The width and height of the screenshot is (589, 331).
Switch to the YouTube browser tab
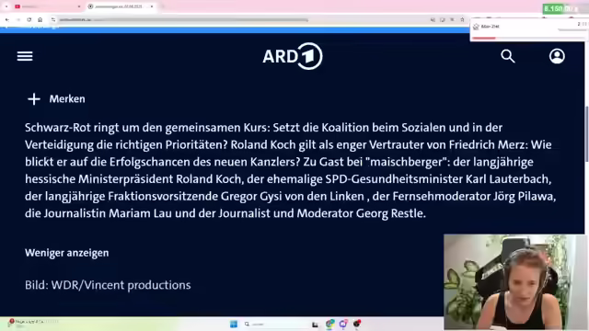click(x=47, y=6)
